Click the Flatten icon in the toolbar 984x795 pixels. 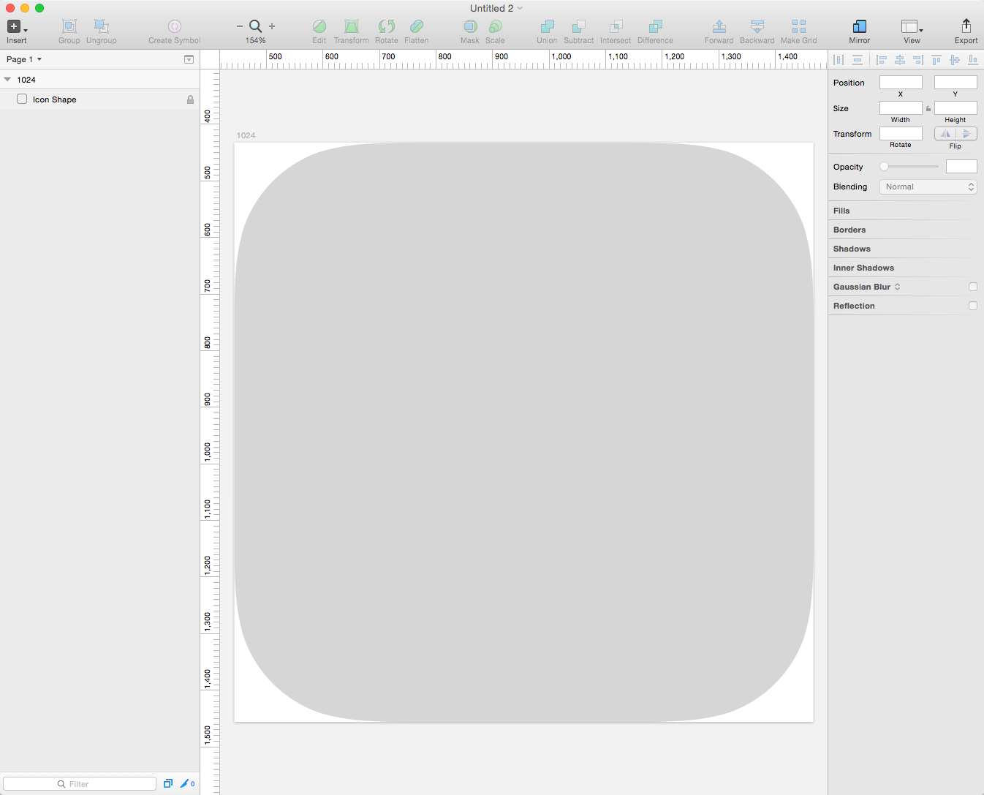pyautogui.click(x=417, y=27)
